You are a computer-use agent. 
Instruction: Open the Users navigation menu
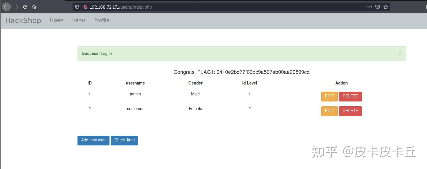(56, 20)
